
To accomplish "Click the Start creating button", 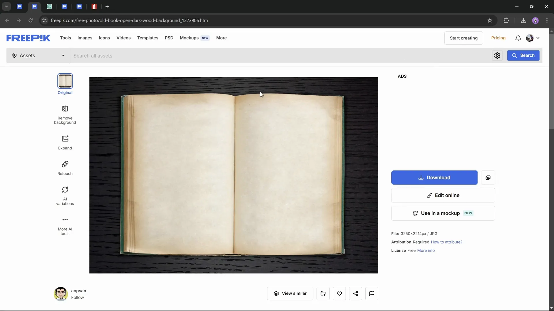I will click(x=463, y=38).
